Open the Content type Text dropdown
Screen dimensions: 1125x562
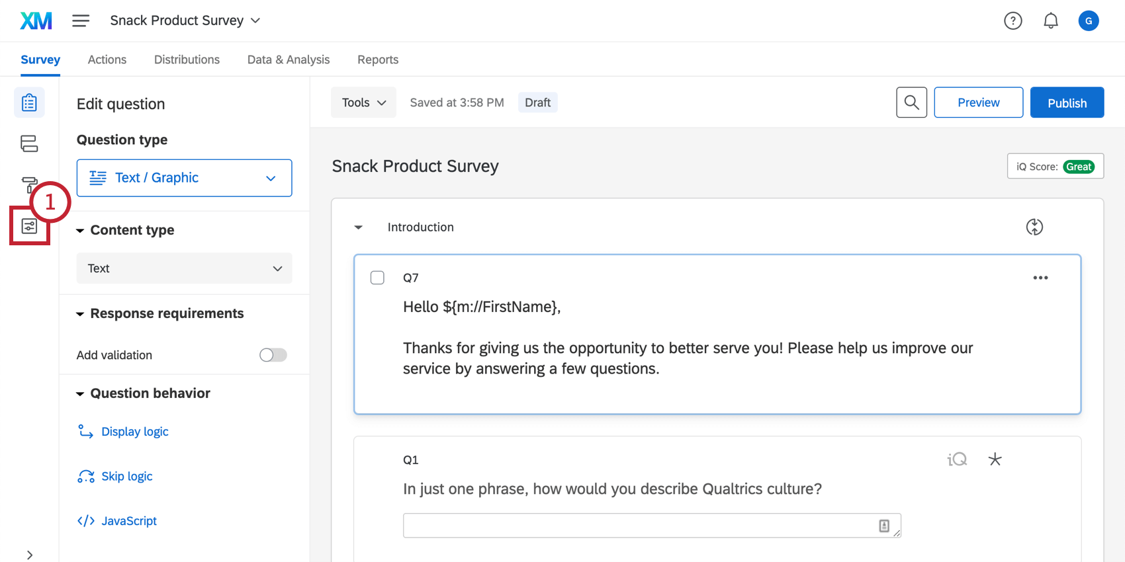click(184, 268)
